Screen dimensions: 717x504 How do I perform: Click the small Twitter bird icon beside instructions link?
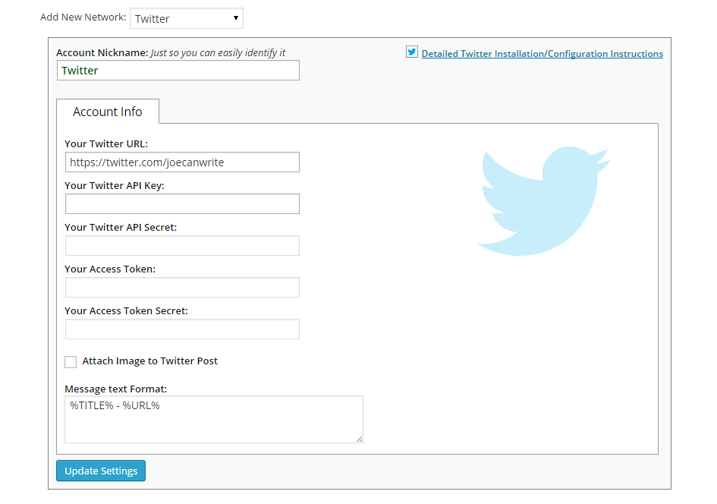[412, 52]
